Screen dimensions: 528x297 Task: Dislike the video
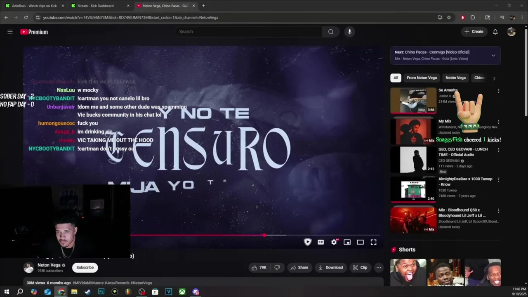(277, 268)
